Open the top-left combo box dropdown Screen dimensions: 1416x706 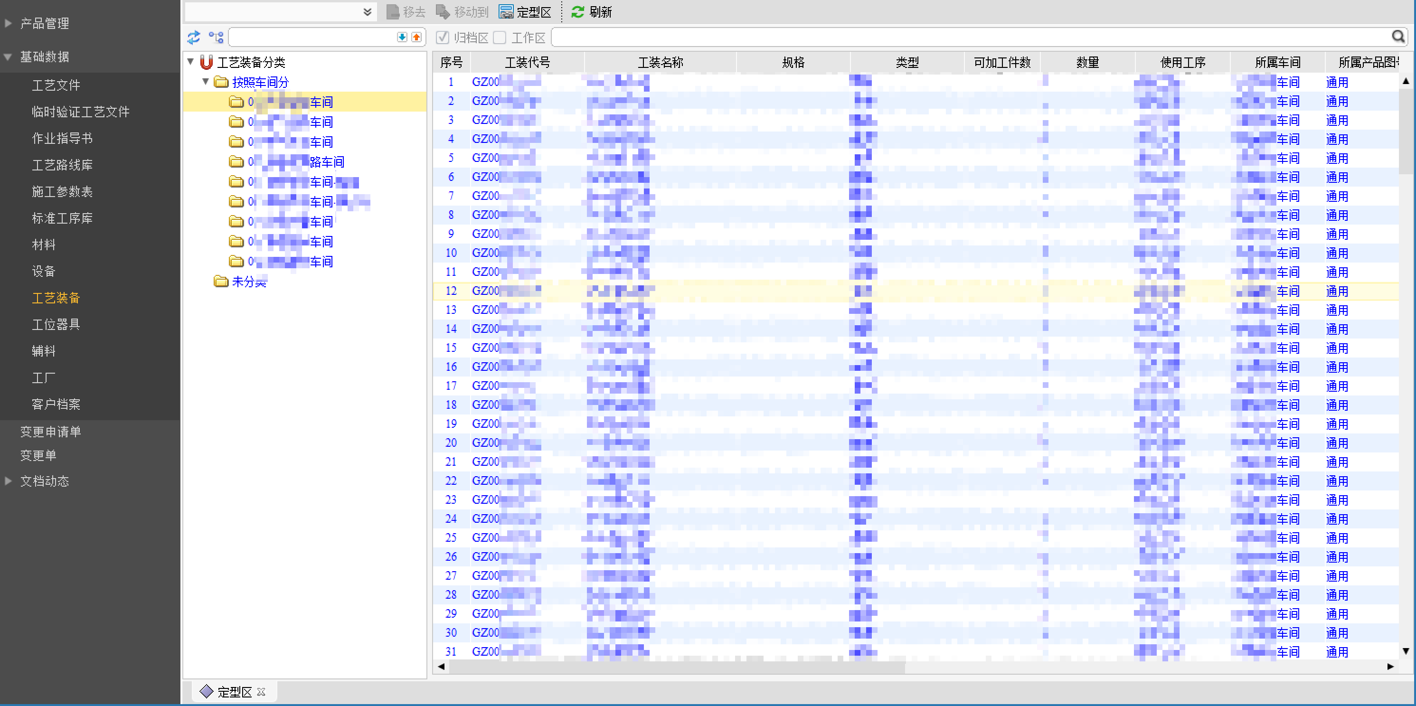367,12
